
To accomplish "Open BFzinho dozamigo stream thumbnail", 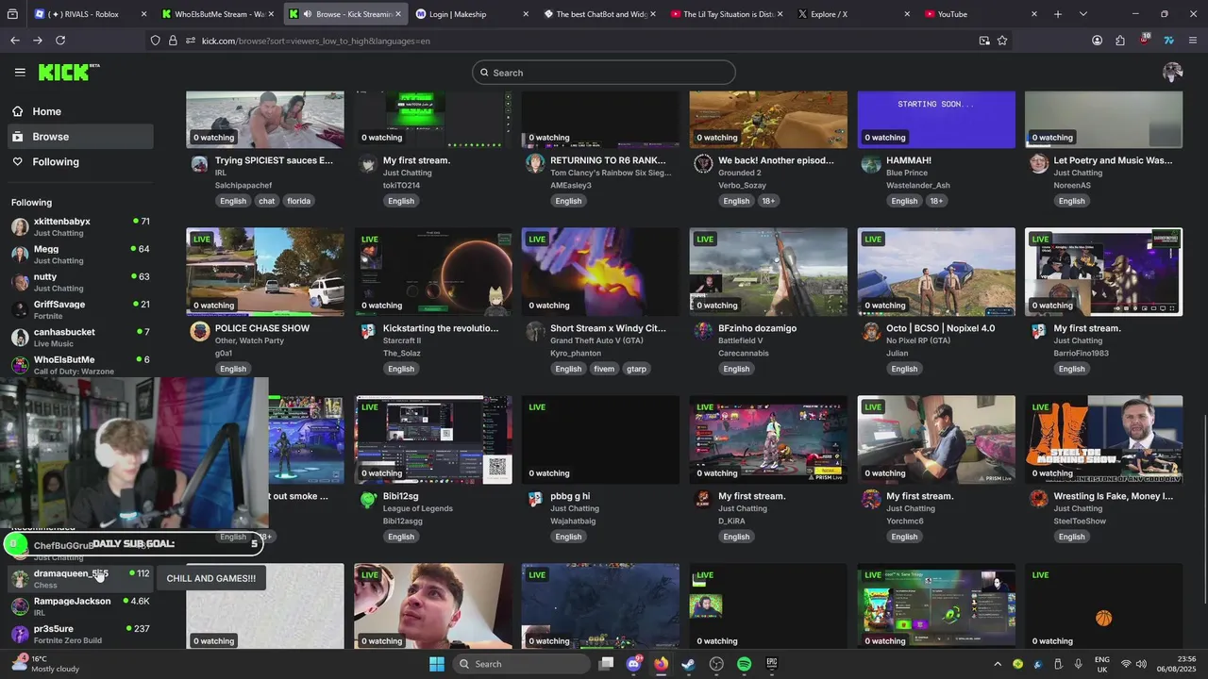I will (x=768, y=272).
